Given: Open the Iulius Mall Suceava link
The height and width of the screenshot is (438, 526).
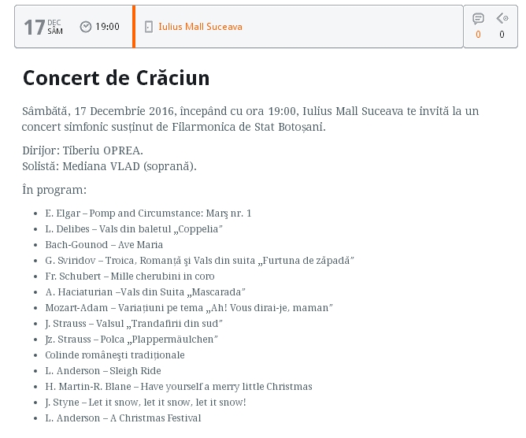Looking at the screenshot, I should click(200, 27).
